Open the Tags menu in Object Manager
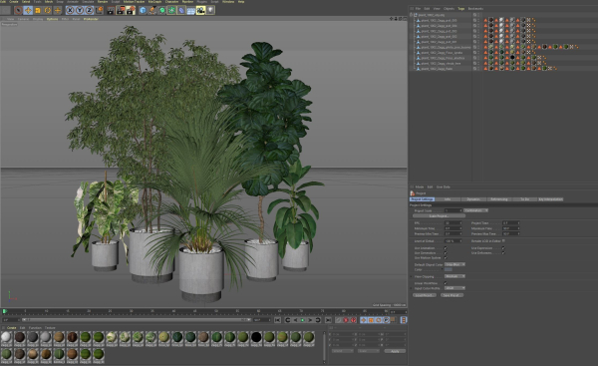The height and width of the screenshot is (366, 598). [x=461, y=8]
